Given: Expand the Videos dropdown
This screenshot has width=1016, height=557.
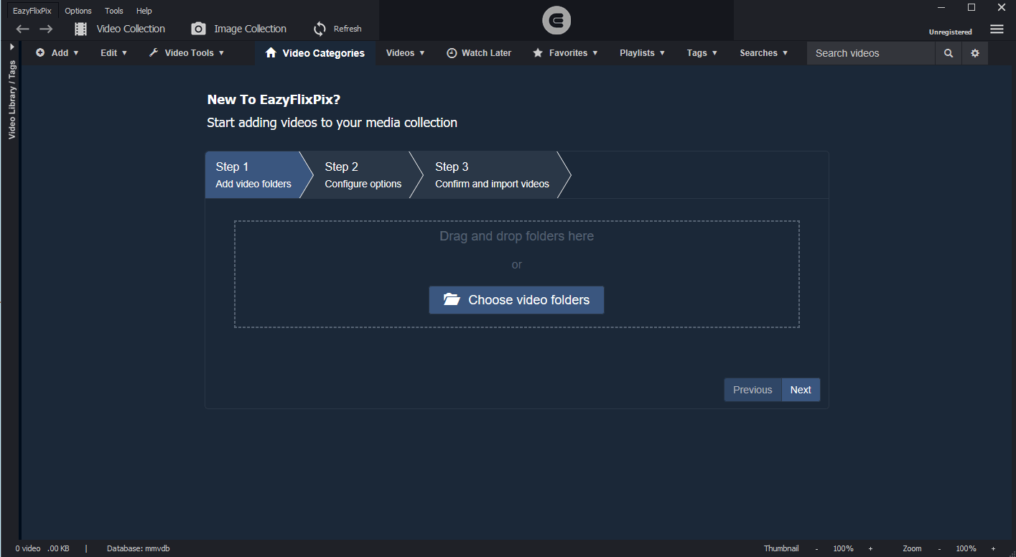Looking at the screenshot, I should (x=406, y=53).
